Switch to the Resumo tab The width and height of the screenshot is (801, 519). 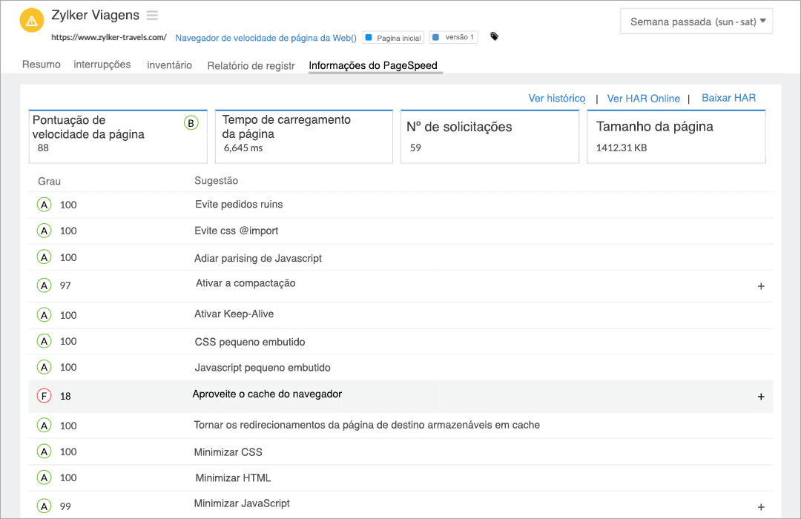tap(41, 65)
